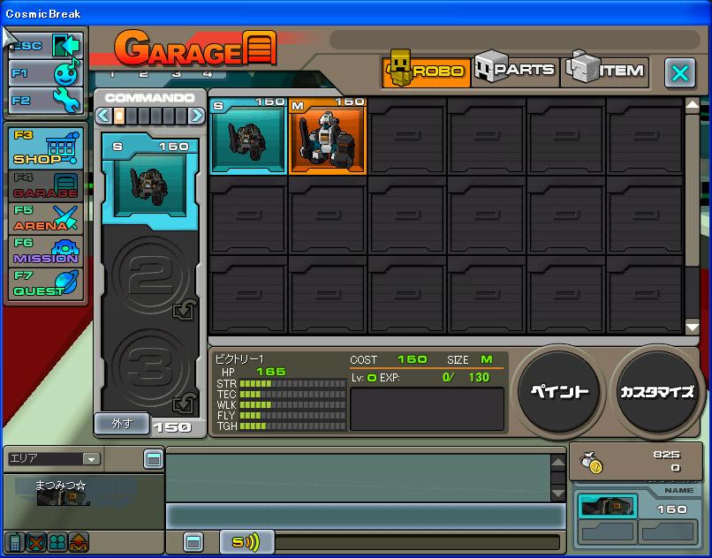
Task: Click player name まつみつ☆
Action: tap(61, 485)
